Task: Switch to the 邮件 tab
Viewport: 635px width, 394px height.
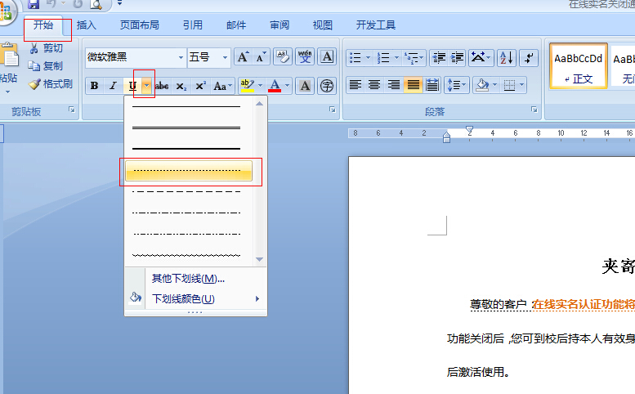Action: tap(236, 25)
